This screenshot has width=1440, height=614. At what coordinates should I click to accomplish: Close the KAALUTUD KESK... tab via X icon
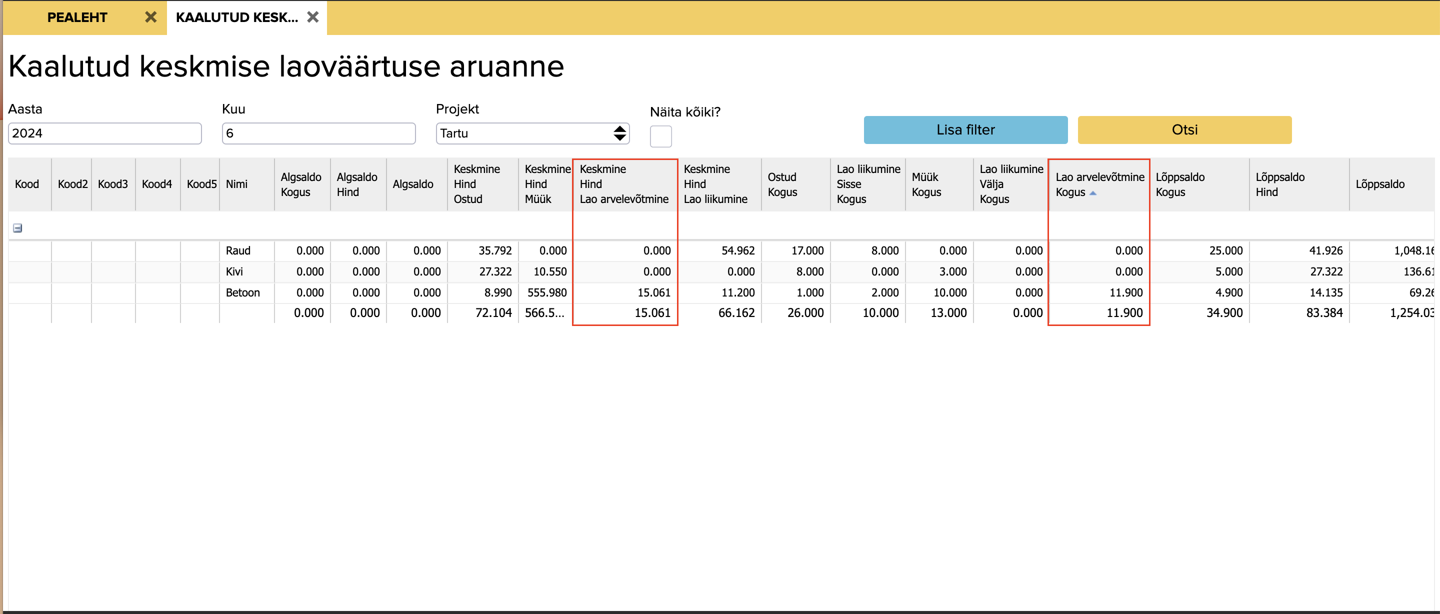313,17
